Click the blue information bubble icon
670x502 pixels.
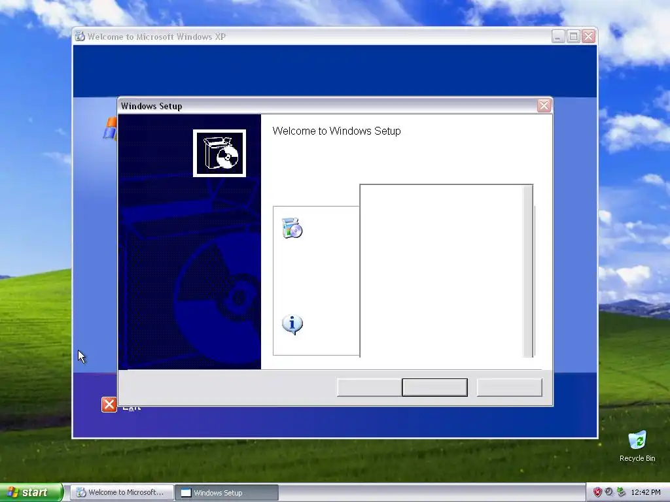pos(292,324)
